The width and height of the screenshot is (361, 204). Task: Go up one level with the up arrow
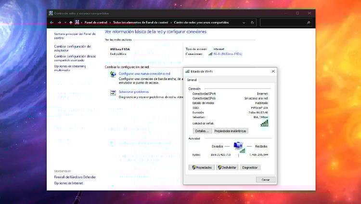[x=71, y=22]
